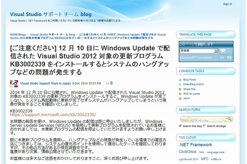Open the Visual Studio Support Team avatar

[14, 83]
